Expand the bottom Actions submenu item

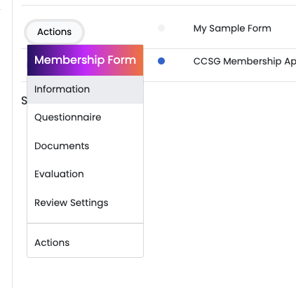[85, 242]
